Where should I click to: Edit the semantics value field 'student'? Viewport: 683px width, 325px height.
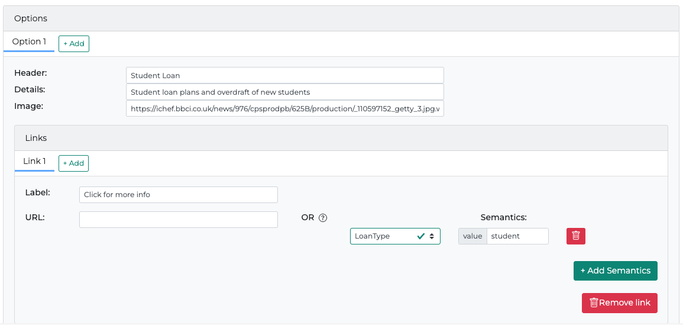tap(517, 236)
